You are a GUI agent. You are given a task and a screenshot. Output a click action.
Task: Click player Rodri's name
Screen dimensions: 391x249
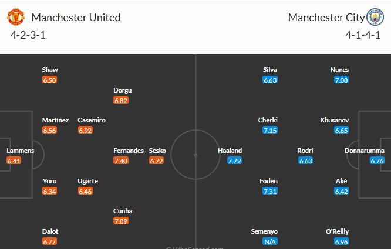(x=305, y=151)
